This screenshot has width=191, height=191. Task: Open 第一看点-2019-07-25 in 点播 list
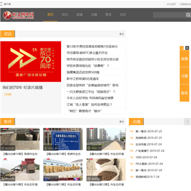point(149,132)
